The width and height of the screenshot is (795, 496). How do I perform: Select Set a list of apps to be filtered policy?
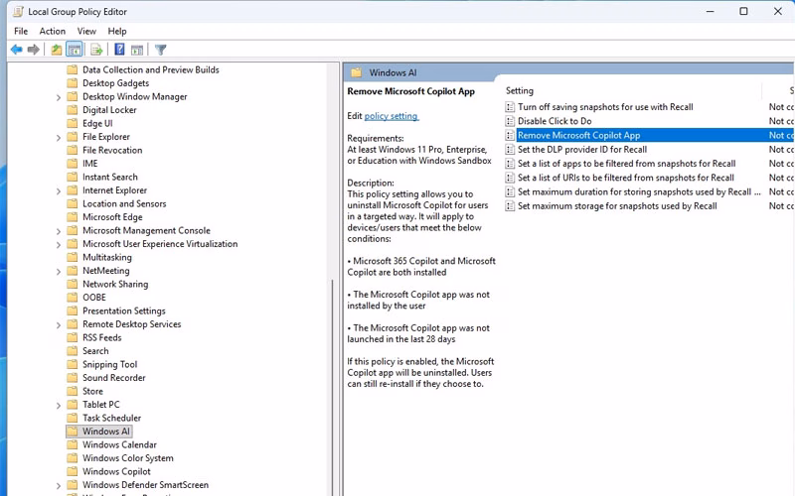coord(627,164)
